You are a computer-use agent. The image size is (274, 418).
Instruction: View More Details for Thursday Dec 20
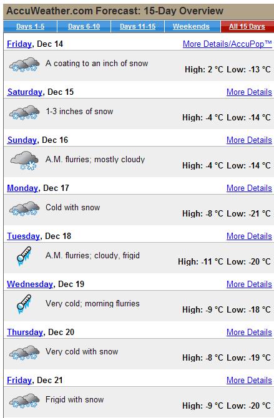pos(249,332)
